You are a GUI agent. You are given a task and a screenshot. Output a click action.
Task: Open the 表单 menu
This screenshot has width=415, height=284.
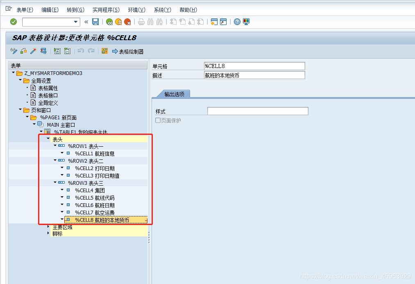[x=25, y=10]
